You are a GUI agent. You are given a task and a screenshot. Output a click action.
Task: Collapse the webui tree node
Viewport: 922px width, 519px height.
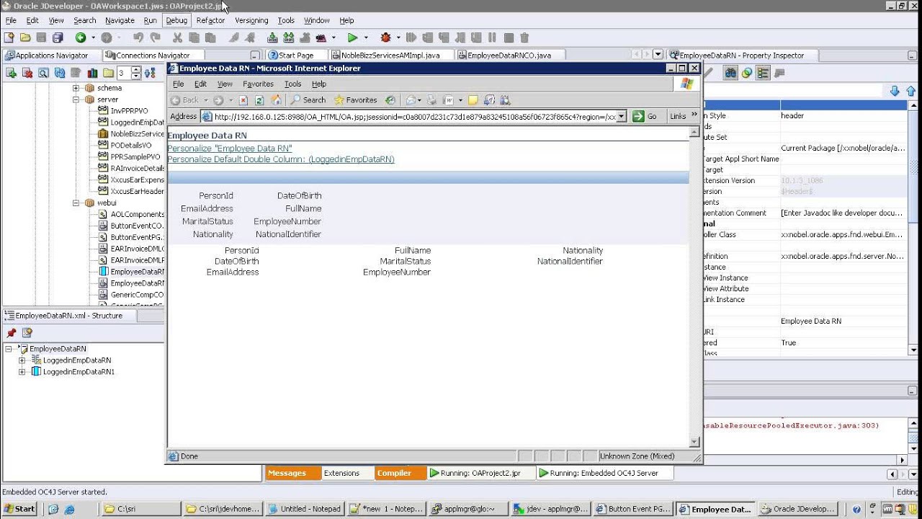76,203
